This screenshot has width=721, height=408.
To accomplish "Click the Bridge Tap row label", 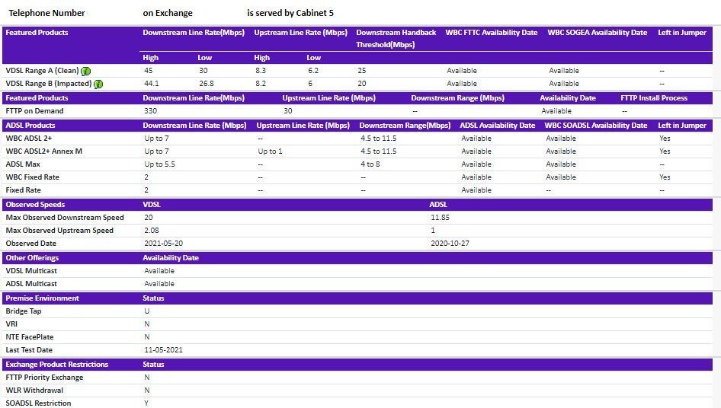I will (x=23, y=311).
